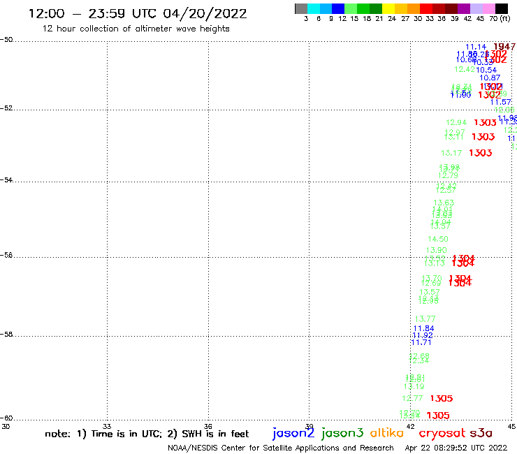
Task: Click the latitude axis label -56
Action: (6, 255)
